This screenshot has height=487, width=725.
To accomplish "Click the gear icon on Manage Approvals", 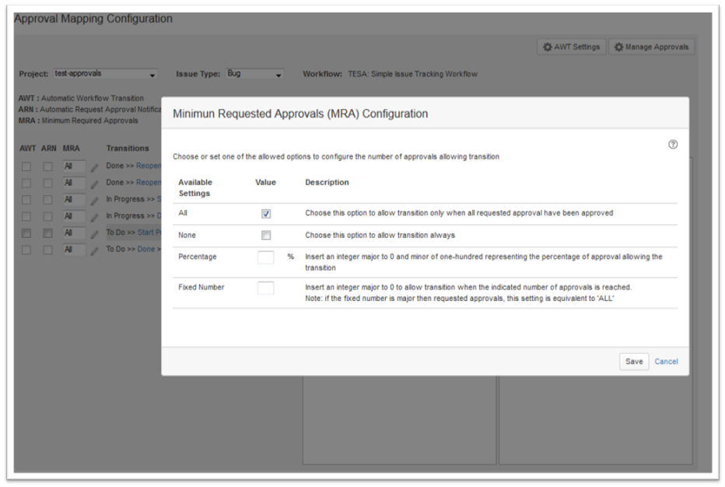I will tap(618, 47).
